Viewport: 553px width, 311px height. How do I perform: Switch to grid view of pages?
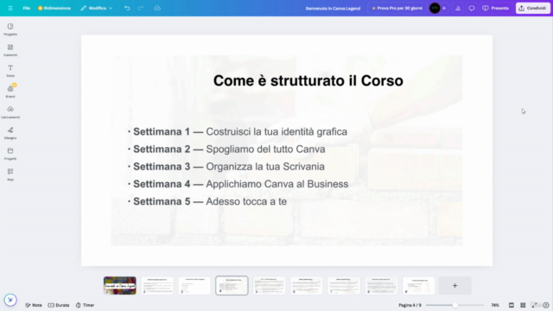(523, 305)
